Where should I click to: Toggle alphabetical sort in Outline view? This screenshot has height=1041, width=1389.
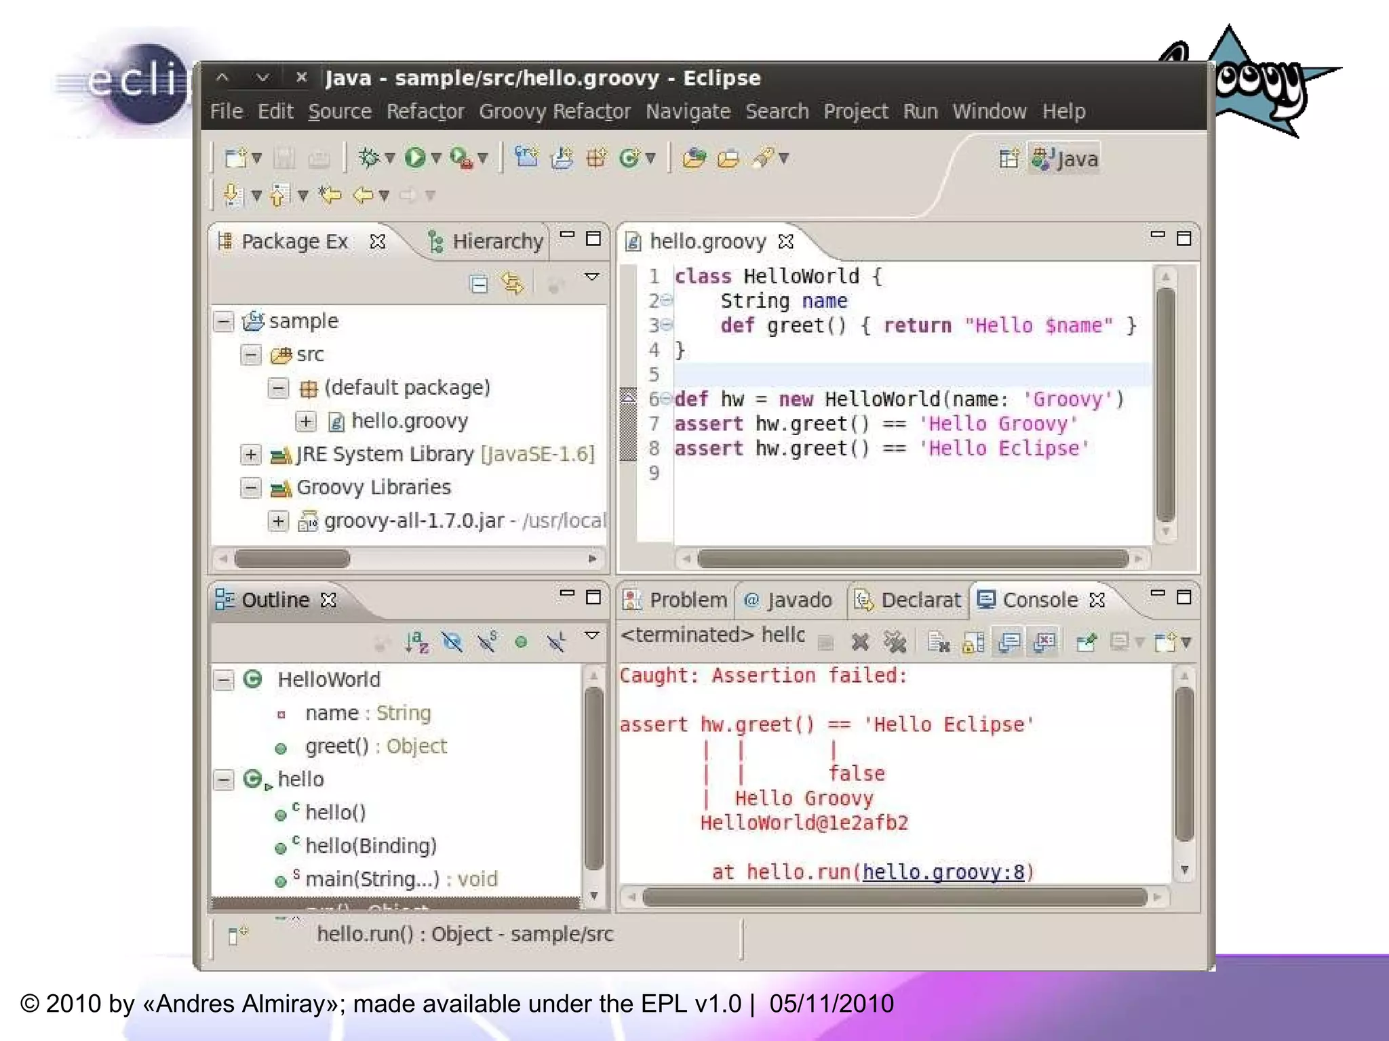pos(417,641)
